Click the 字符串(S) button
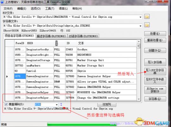Viewport: 171px width, 127px height. (155, 99)
